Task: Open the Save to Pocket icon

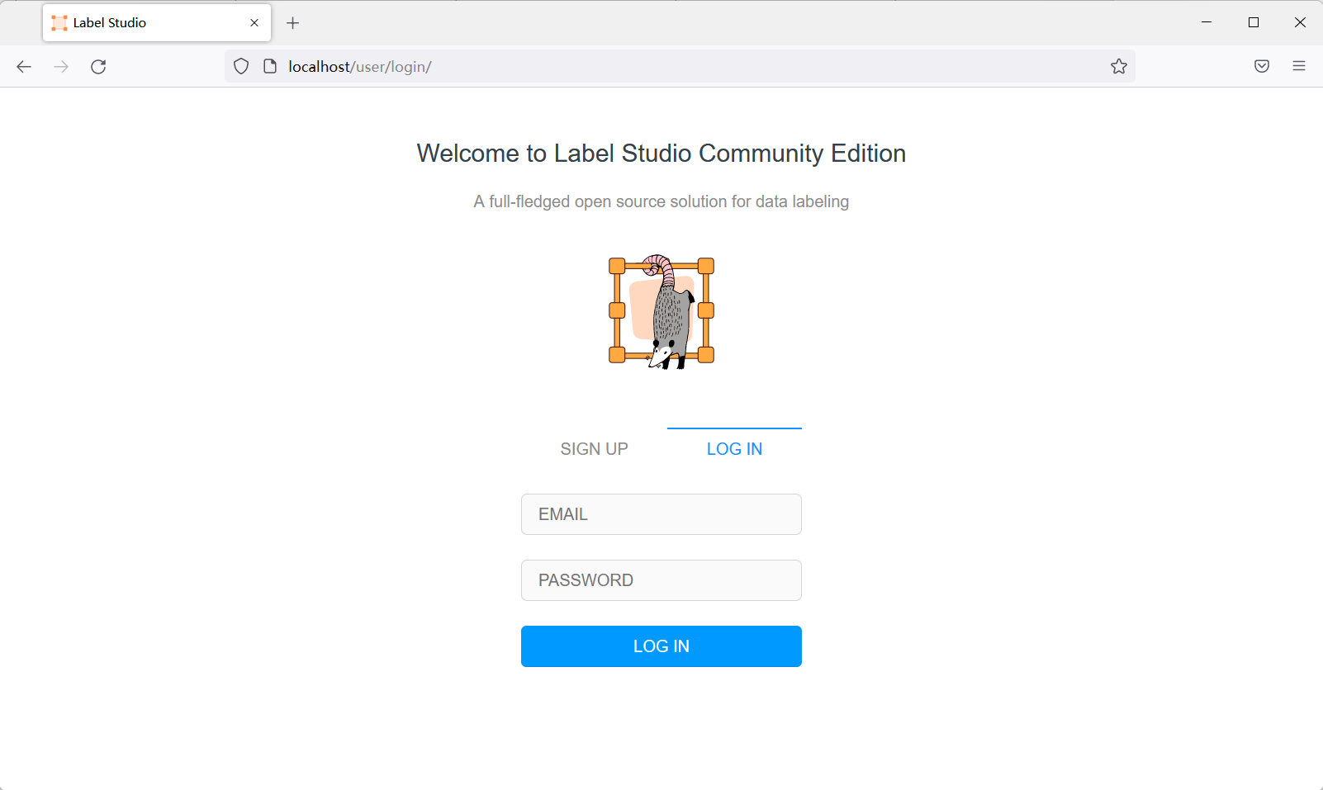Action: click(1262, 67)
